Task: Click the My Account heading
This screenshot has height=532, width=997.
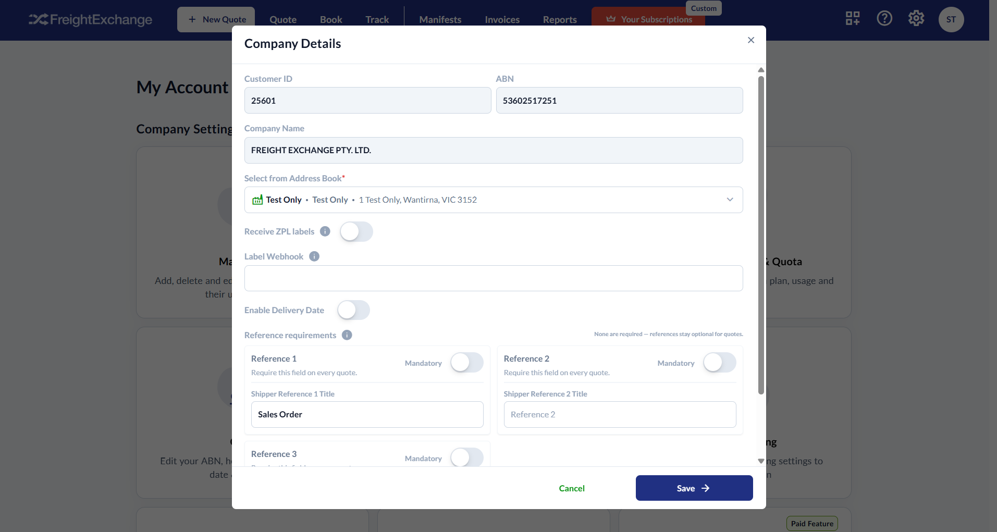Action: tap(182, 87)
